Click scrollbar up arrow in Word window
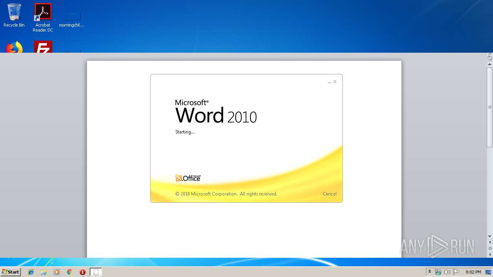This screenshot has height=277, width=493. (490, 64)
